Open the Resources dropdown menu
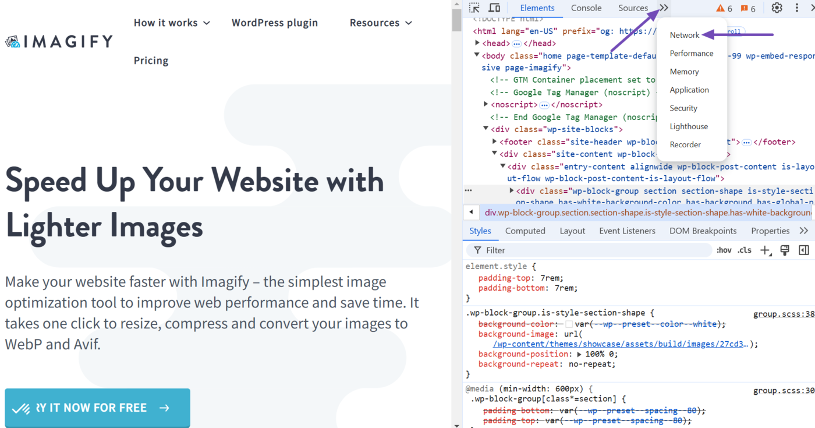This screenshot has width=815, height=428. (x=381, y=23)
